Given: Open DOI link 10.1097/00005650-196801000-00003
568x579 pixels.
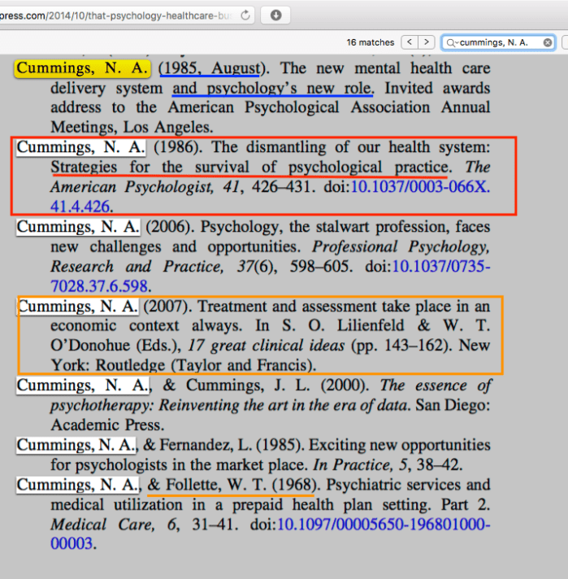Looking at the screenshot, I should (x=384, y=525).
